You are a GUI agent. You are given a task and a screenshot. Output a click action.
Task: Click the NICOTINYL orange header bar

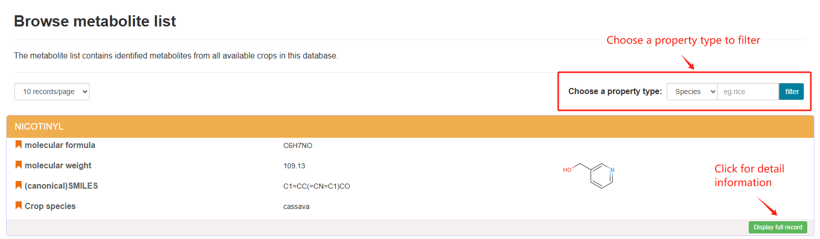coord(410,127)
